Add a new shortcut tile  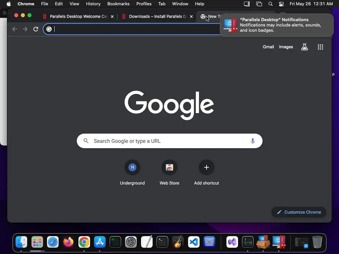(x=207, y=172)
